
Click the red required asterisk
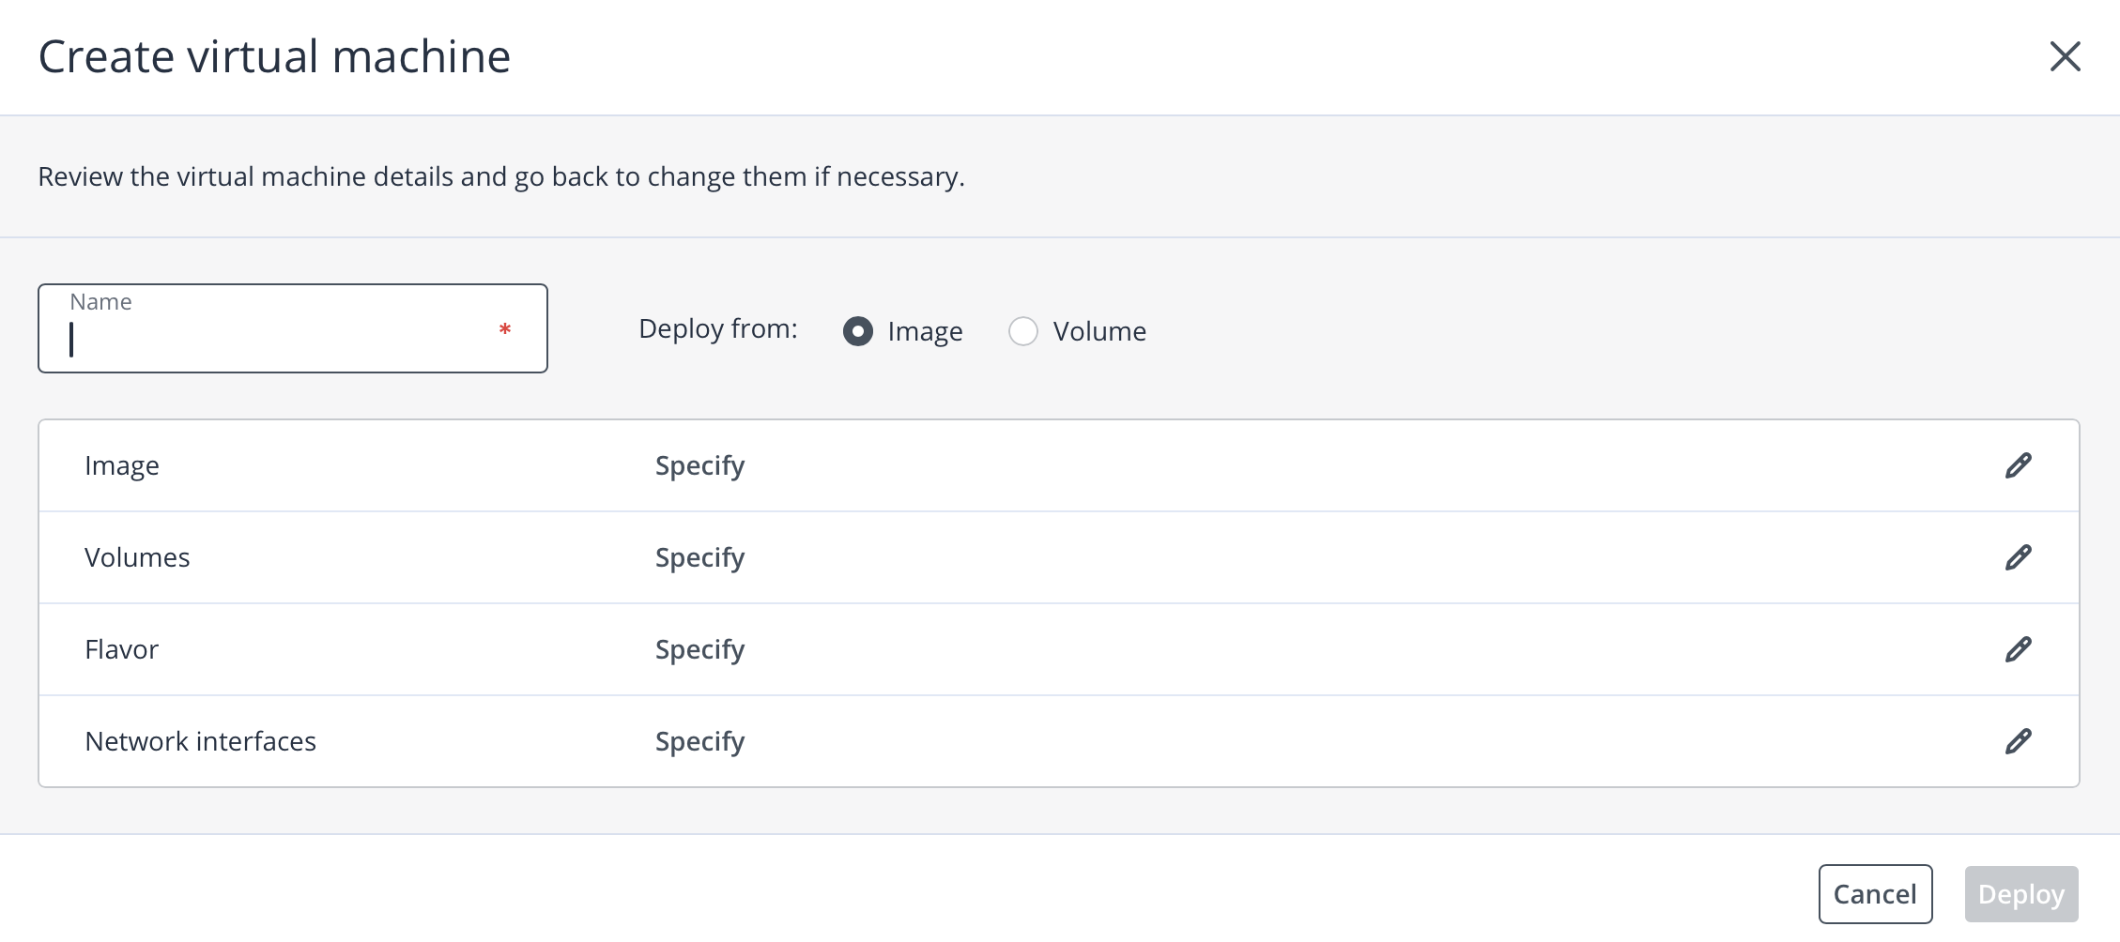point(505,329)
